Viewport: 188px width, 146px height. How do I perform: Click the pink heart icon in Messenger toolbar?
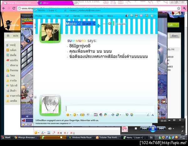pos(141,16)
